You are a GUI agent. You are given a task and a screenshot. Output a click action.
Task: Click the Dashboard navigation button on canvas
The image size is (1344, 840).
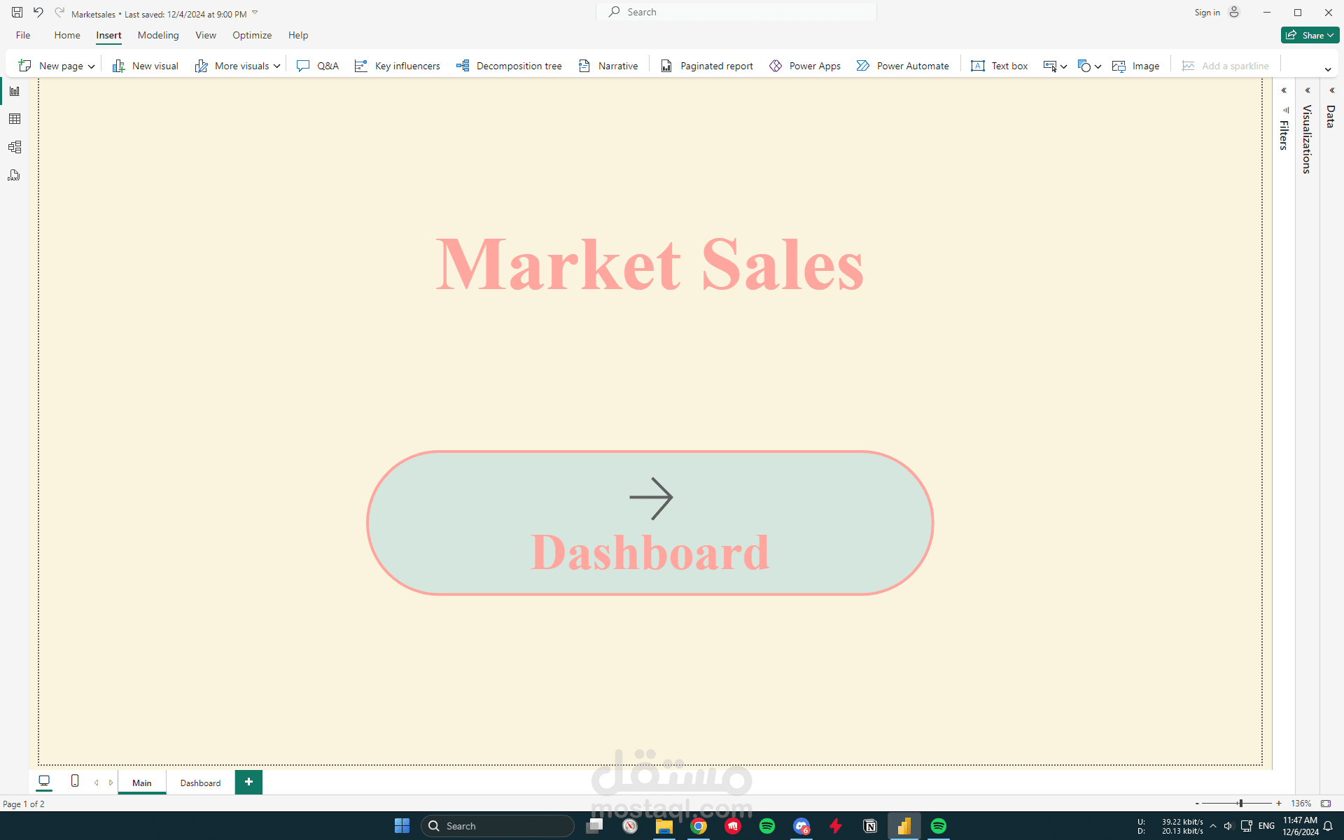click(650, 523)
